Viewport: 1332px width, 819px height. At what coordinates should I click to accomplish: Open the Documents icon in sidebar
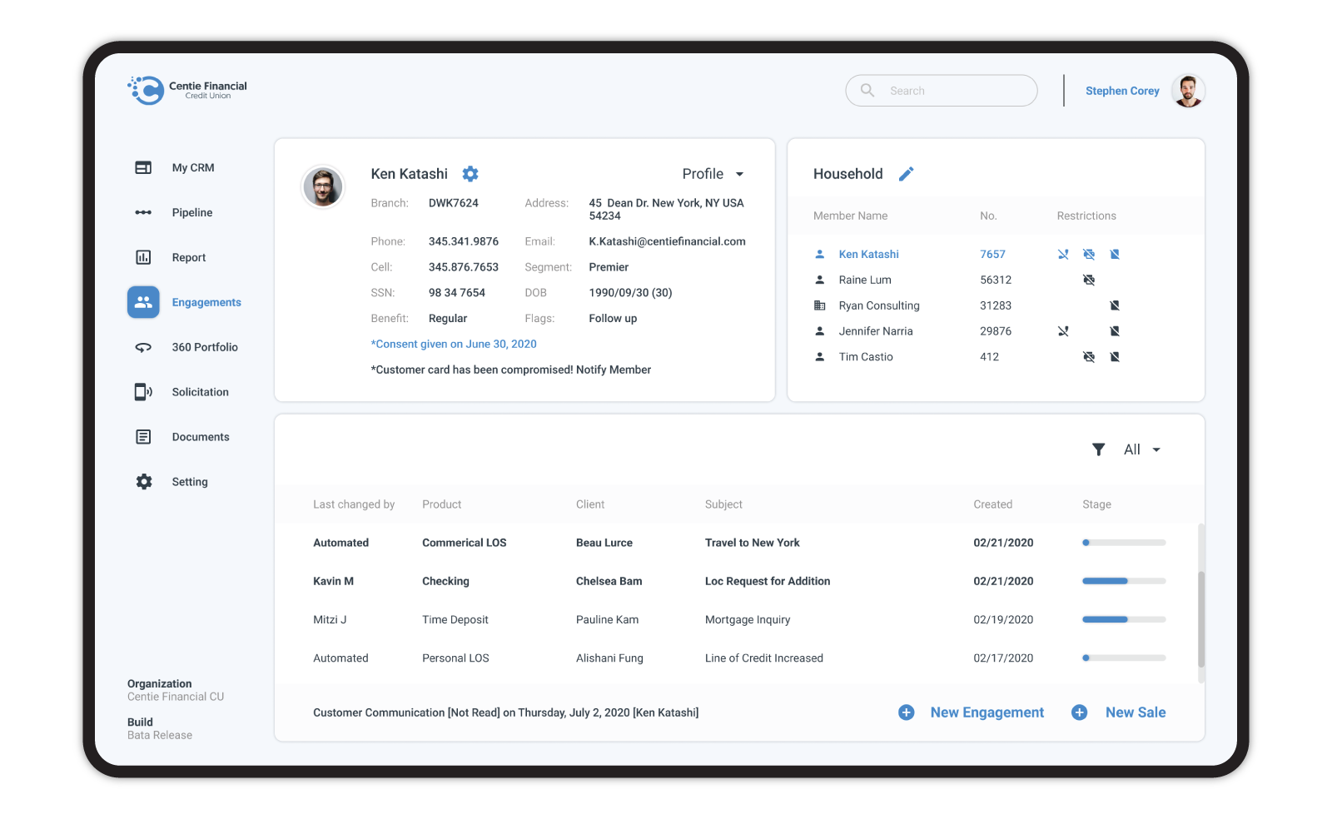(143, 437)
